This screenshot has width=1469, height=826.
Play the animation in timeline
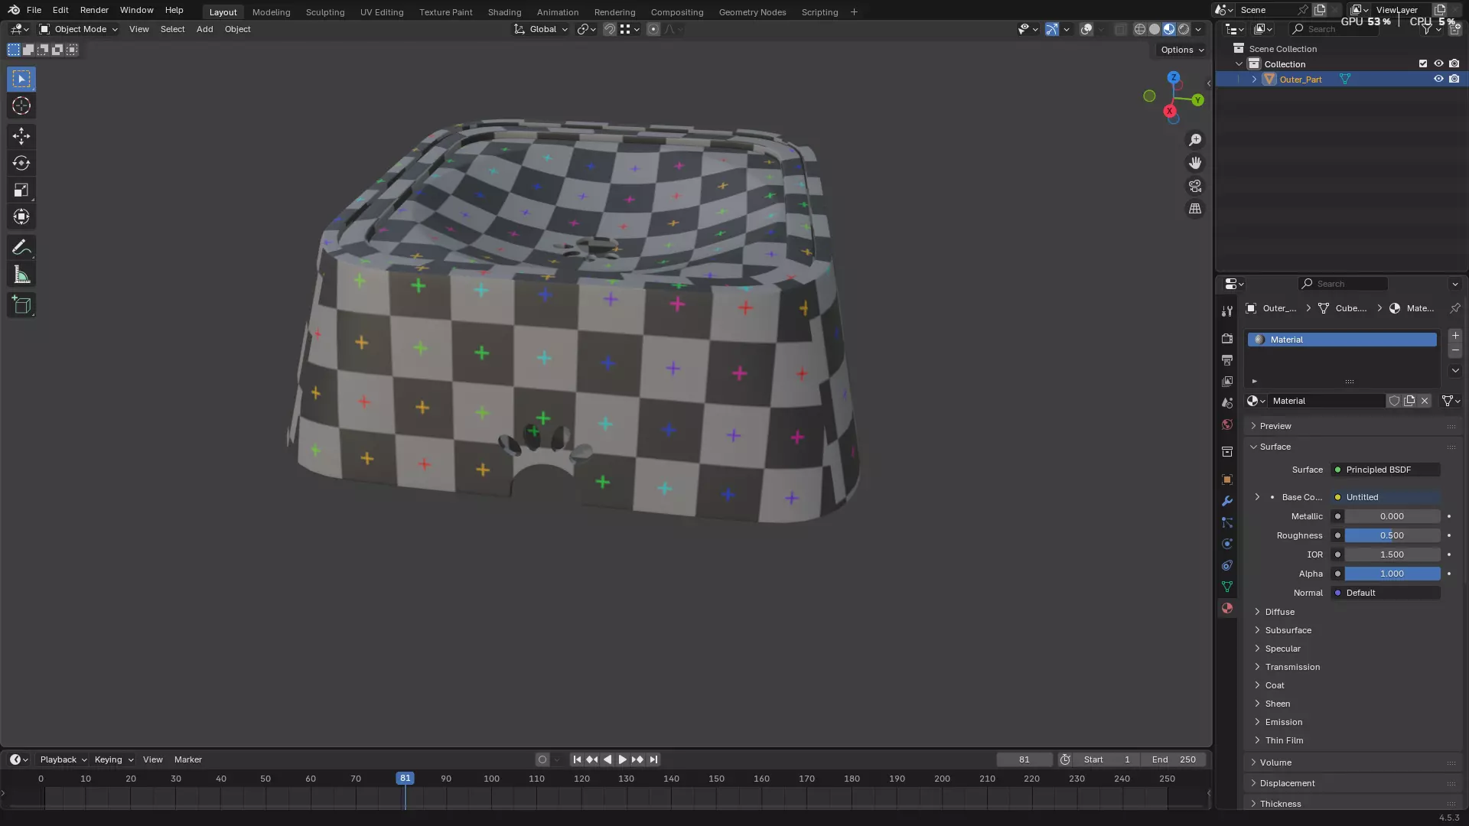[x=623, y=759]
